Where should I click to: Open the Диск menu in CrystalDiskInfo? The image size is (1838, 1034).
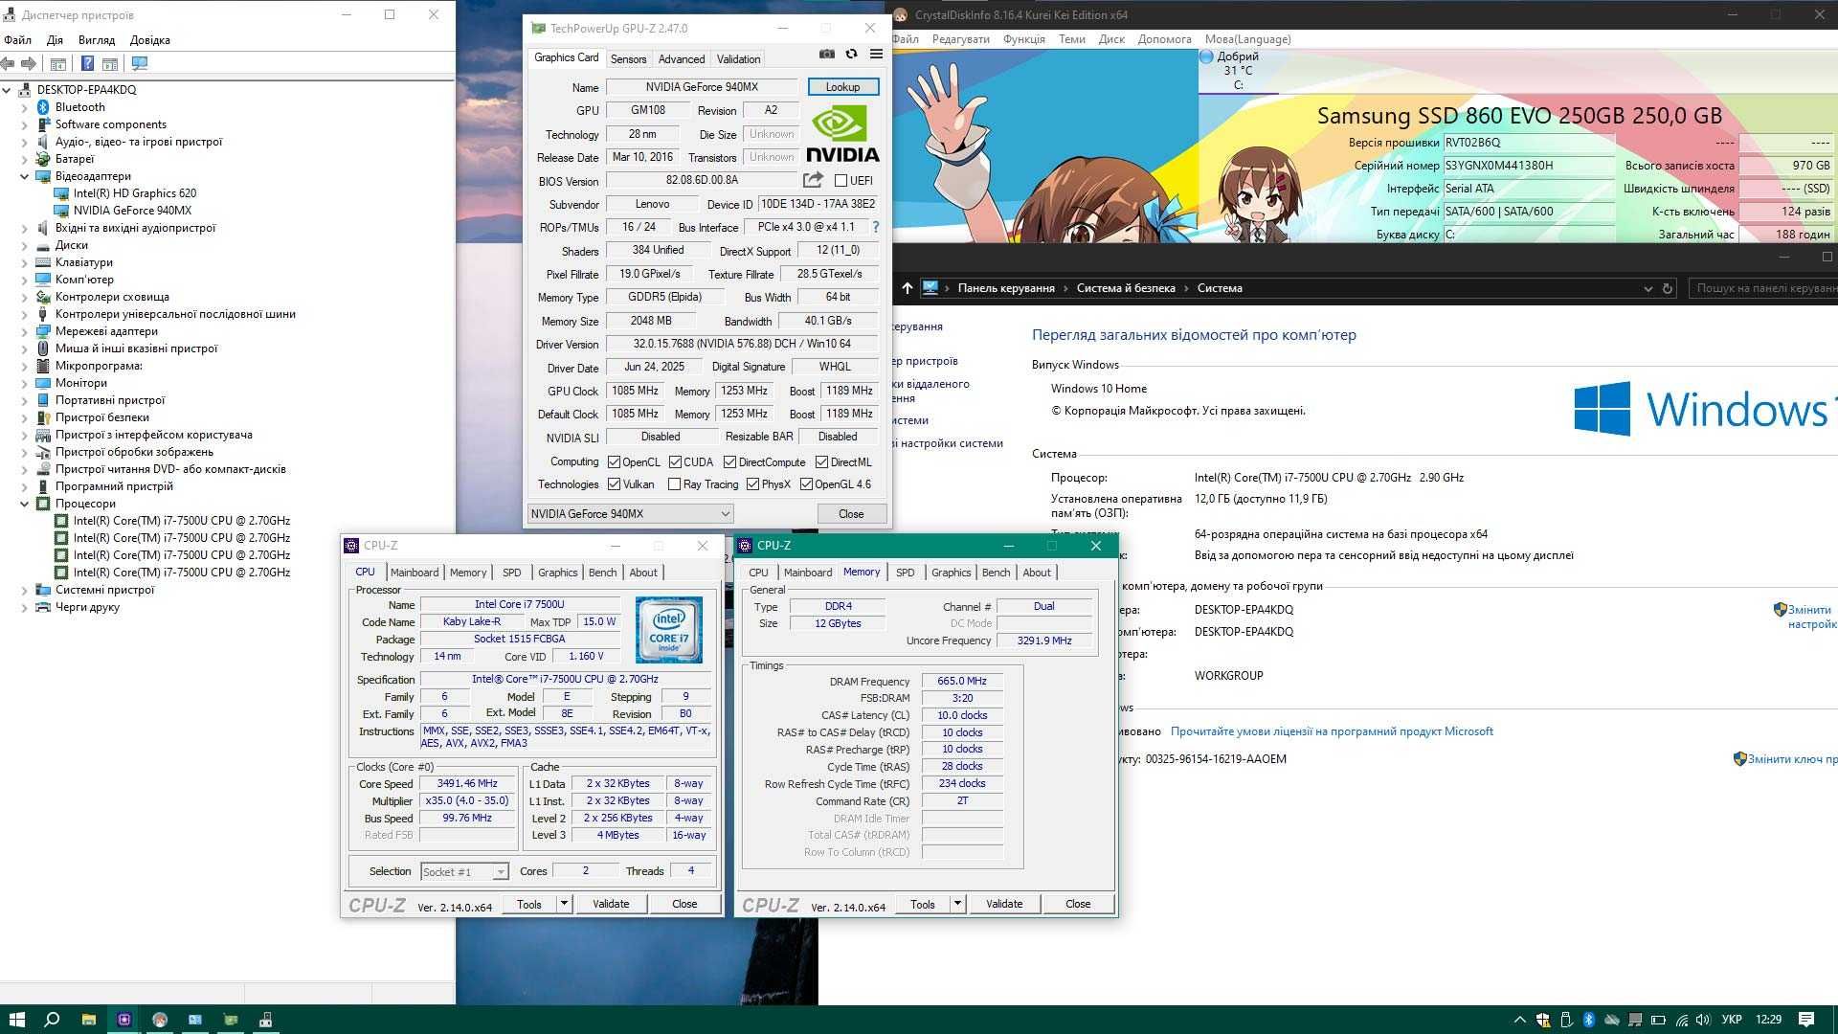1110,39
